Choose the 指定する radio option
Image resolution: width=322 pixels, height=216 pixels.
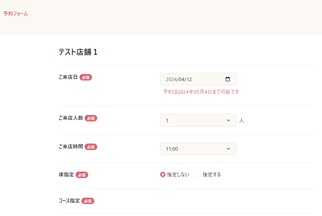[198, 174]
